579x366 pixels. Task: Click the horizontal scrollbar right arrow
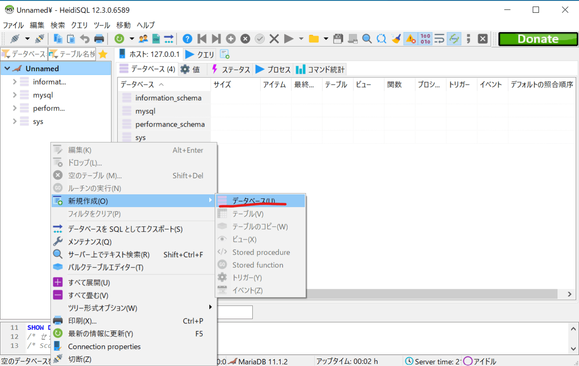569,294
